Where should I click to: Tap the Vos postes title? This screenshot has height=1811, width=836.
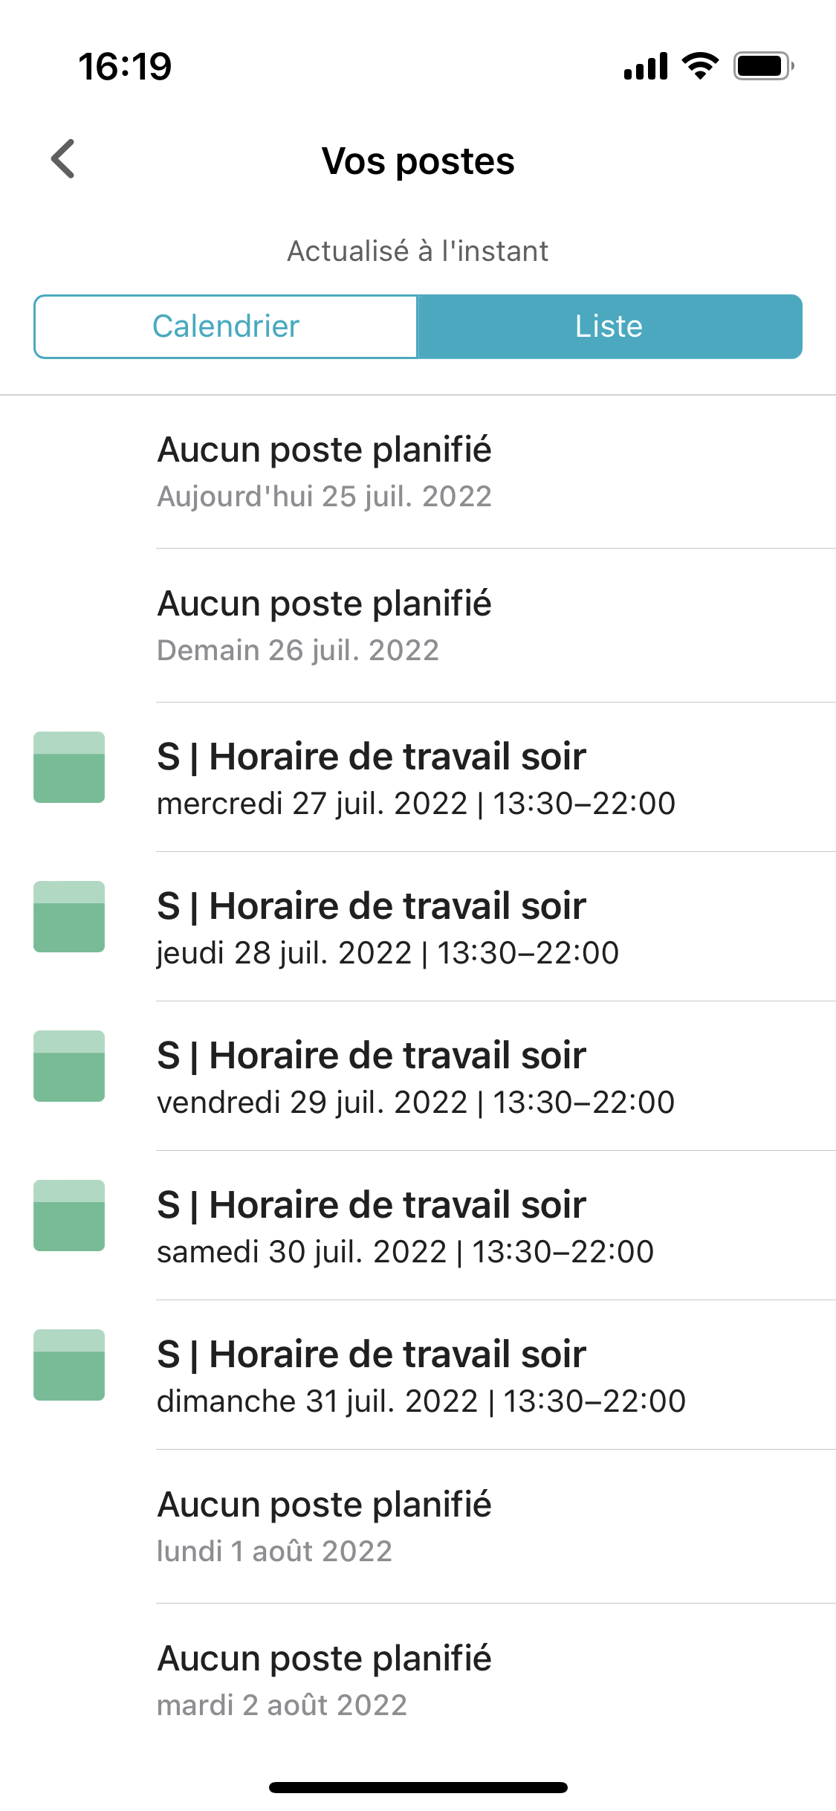(x=418, y=161)
